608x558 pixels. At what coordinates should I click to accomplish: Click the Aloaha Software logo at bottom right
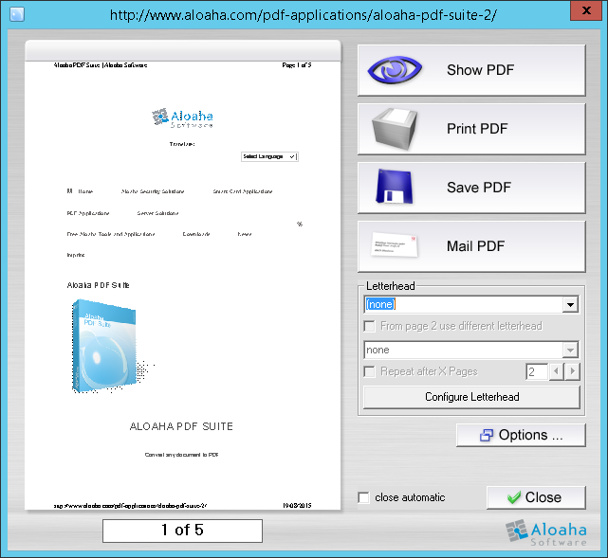click(546, 533)
